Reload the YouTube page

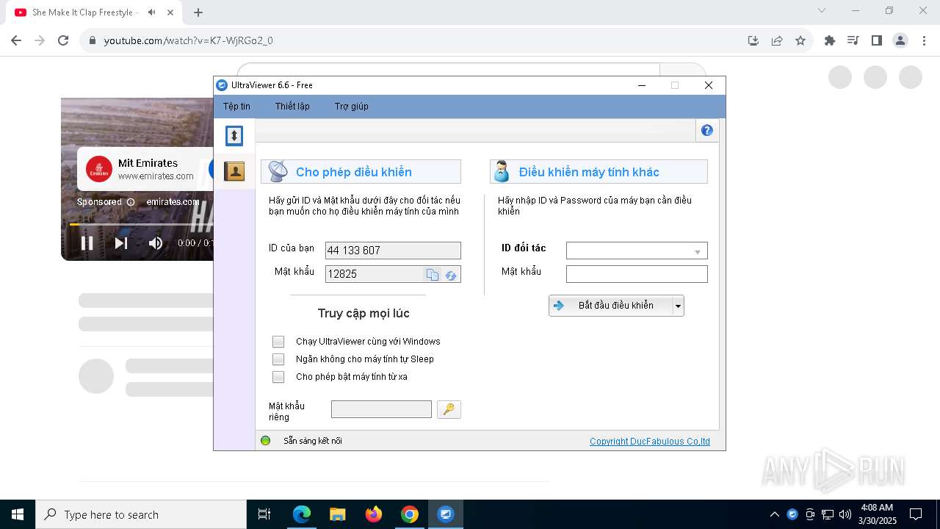(63, 40)
